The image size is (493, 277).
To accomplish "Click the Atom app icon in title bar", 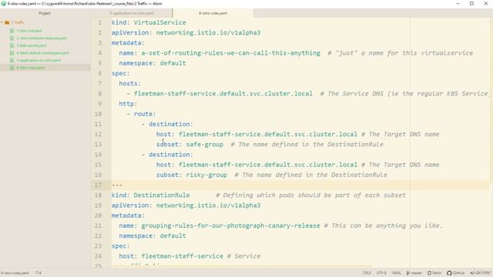I will click(x=3, y=4).
